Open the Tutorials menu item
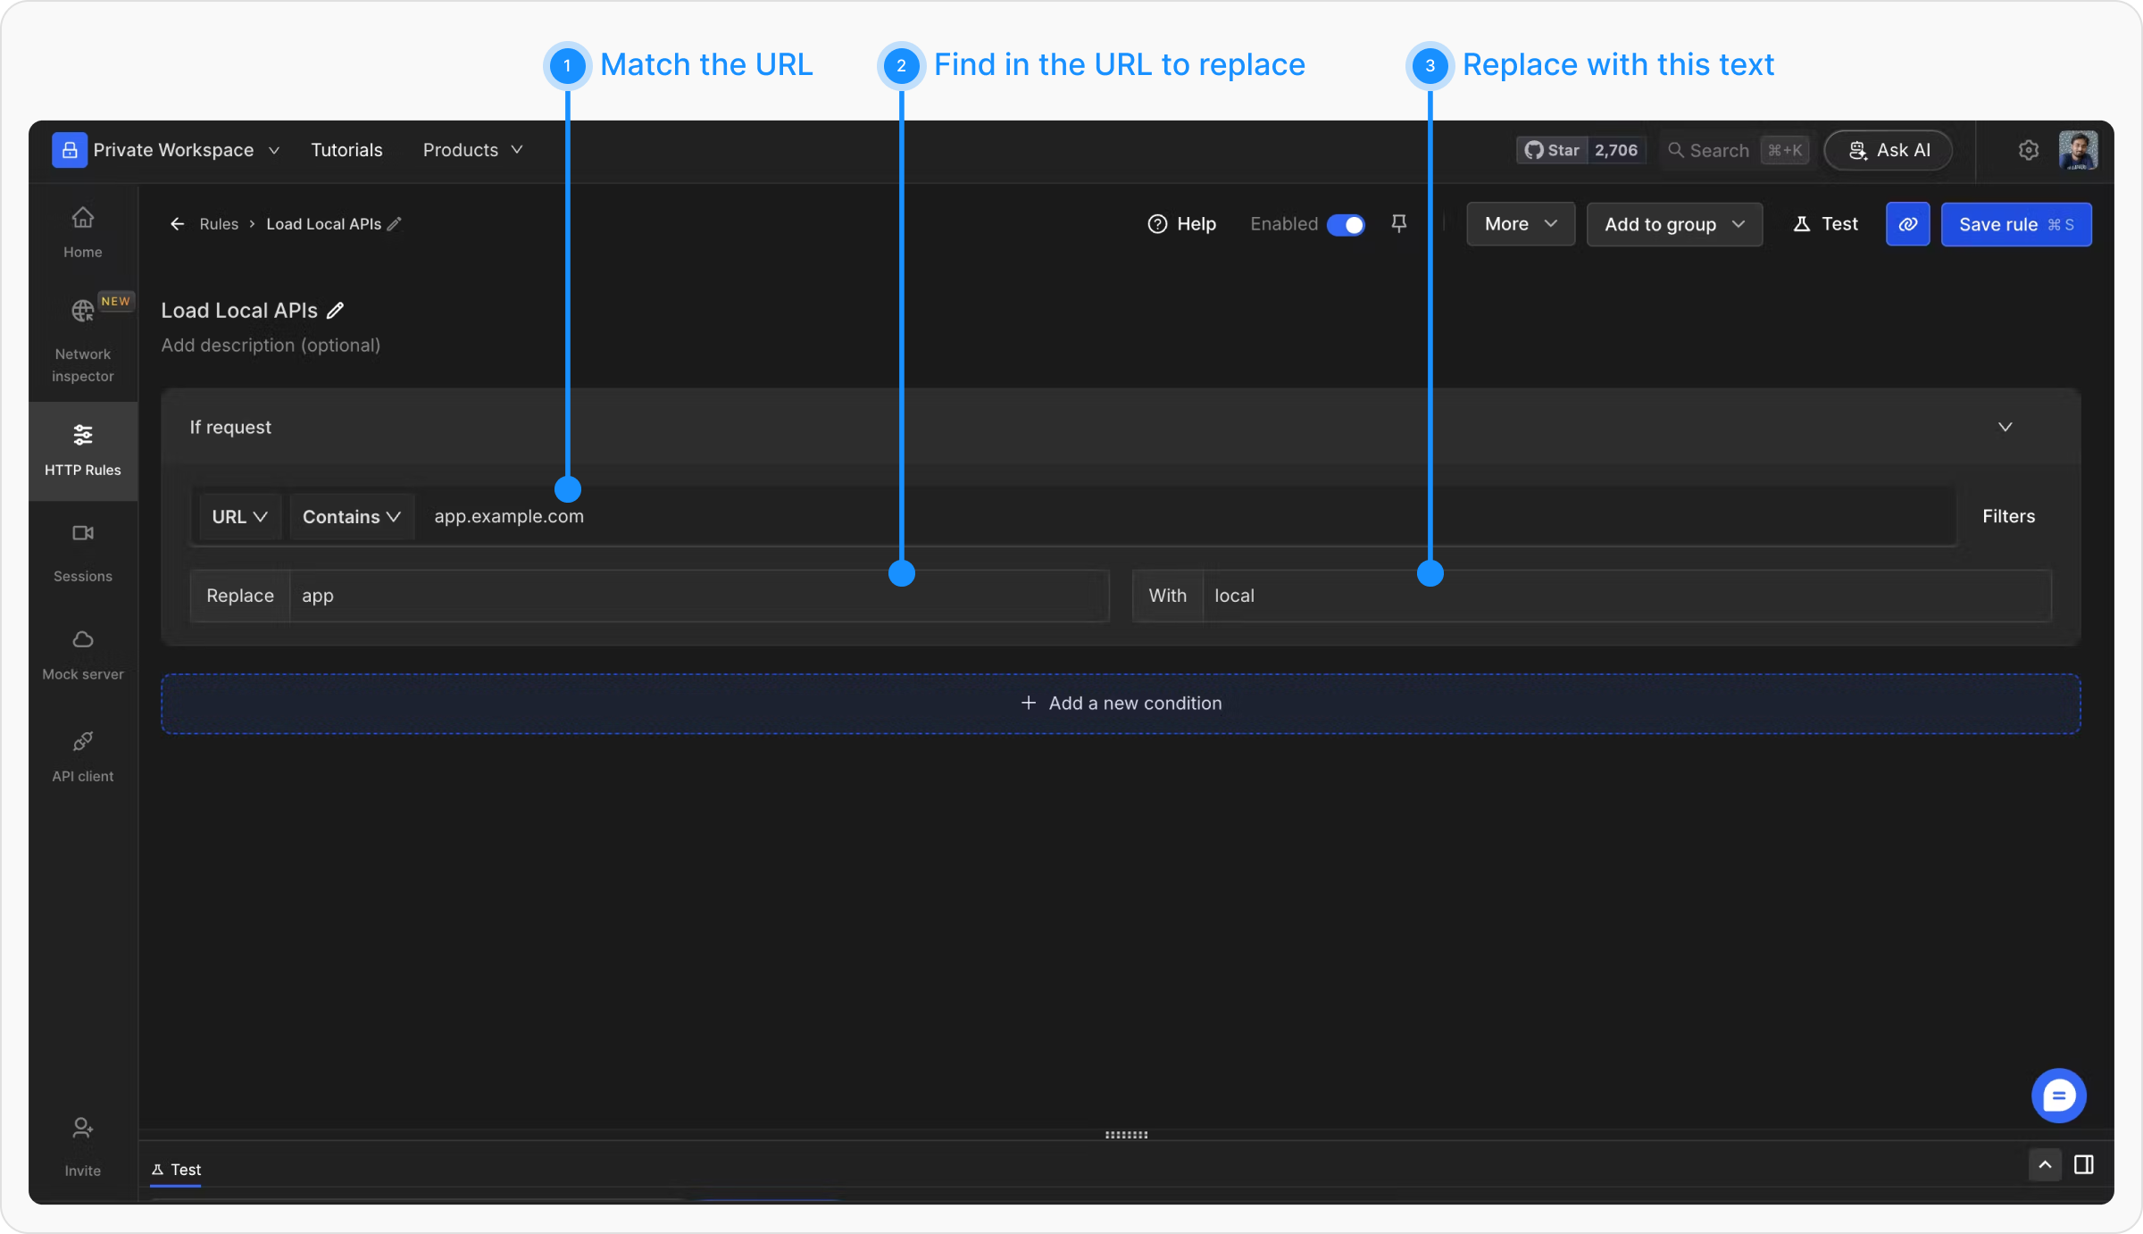 pos(346,150)
